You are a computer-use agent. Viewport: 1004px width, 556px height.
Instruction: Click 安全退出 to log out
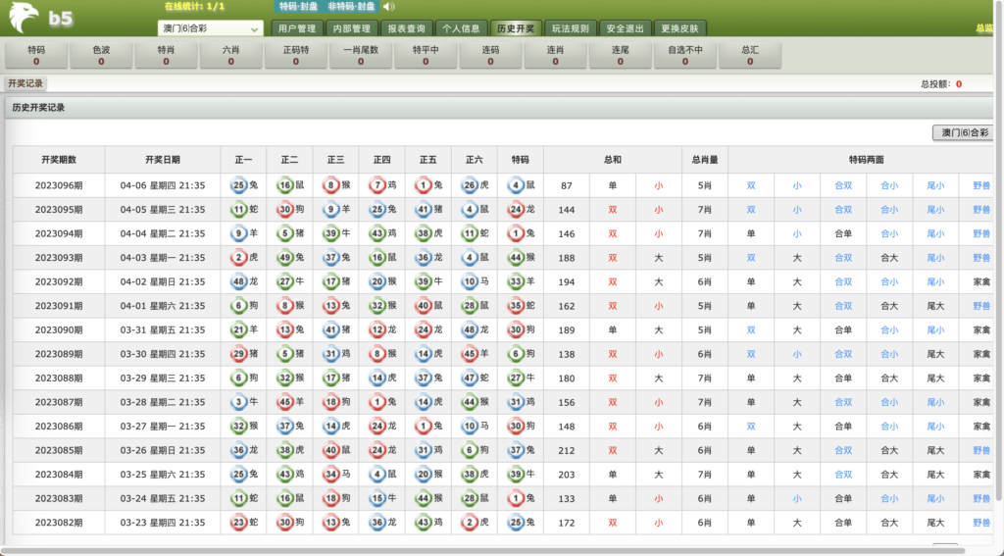pyautogui.click(x=624, y=28)
